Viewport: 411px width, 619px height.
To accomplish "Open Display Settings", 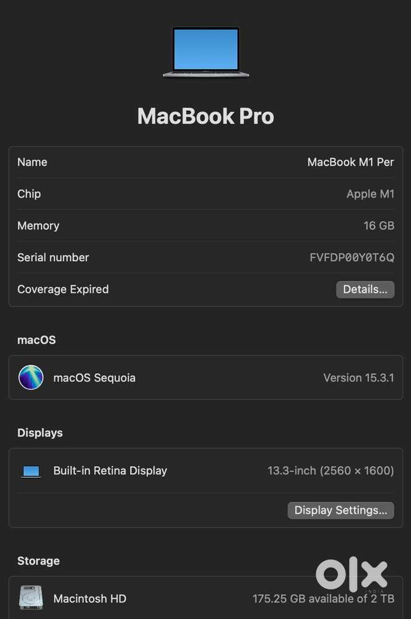I will click(340, 510).
